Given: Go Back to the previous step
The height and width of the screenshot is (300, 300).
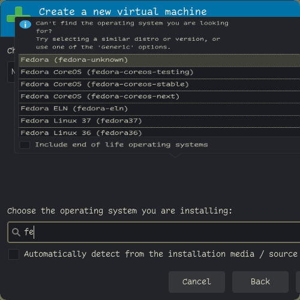Looking at the screenshot, I should pos(260,282).
